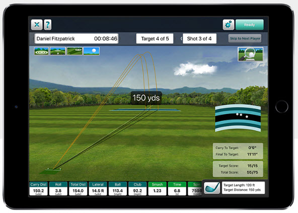298x213 pixels.
Task: Select the Daniel Fitzpatrick player field
Action: pos(77,39)
